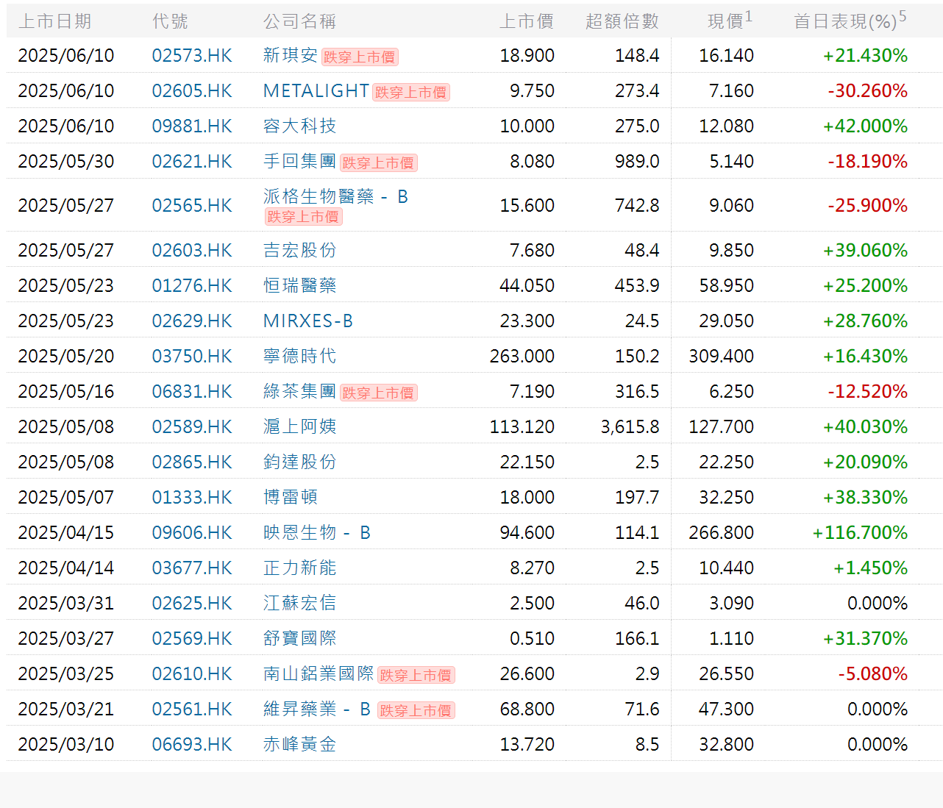Click the 首日表現(%) column header
The height and width of the screenshot is (808, 943).
click(850, 21)
